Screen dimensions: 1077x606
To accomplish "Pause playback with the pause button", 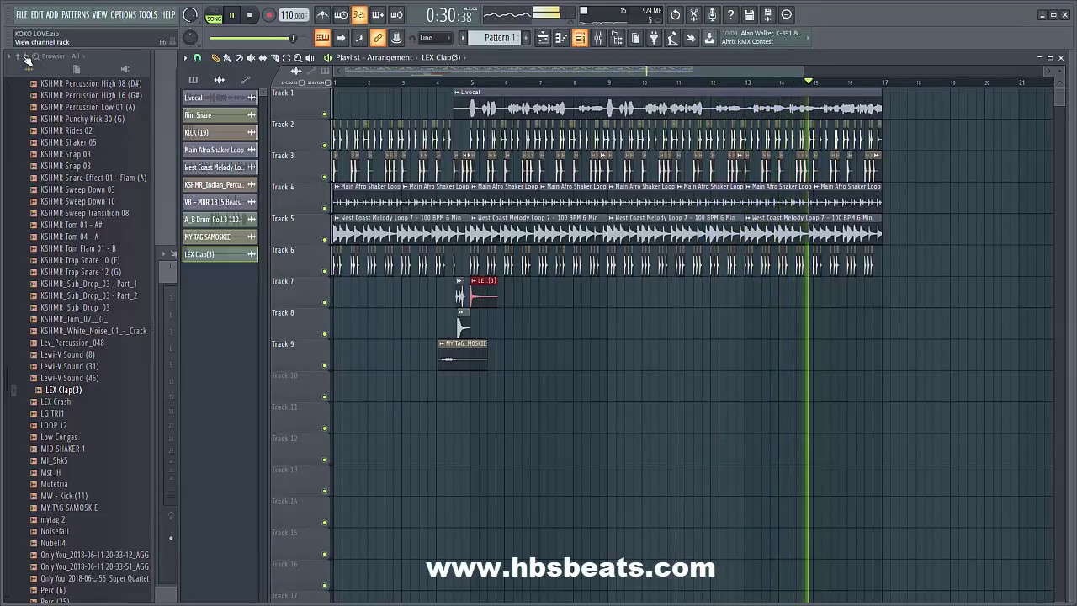I will [231, 15].
